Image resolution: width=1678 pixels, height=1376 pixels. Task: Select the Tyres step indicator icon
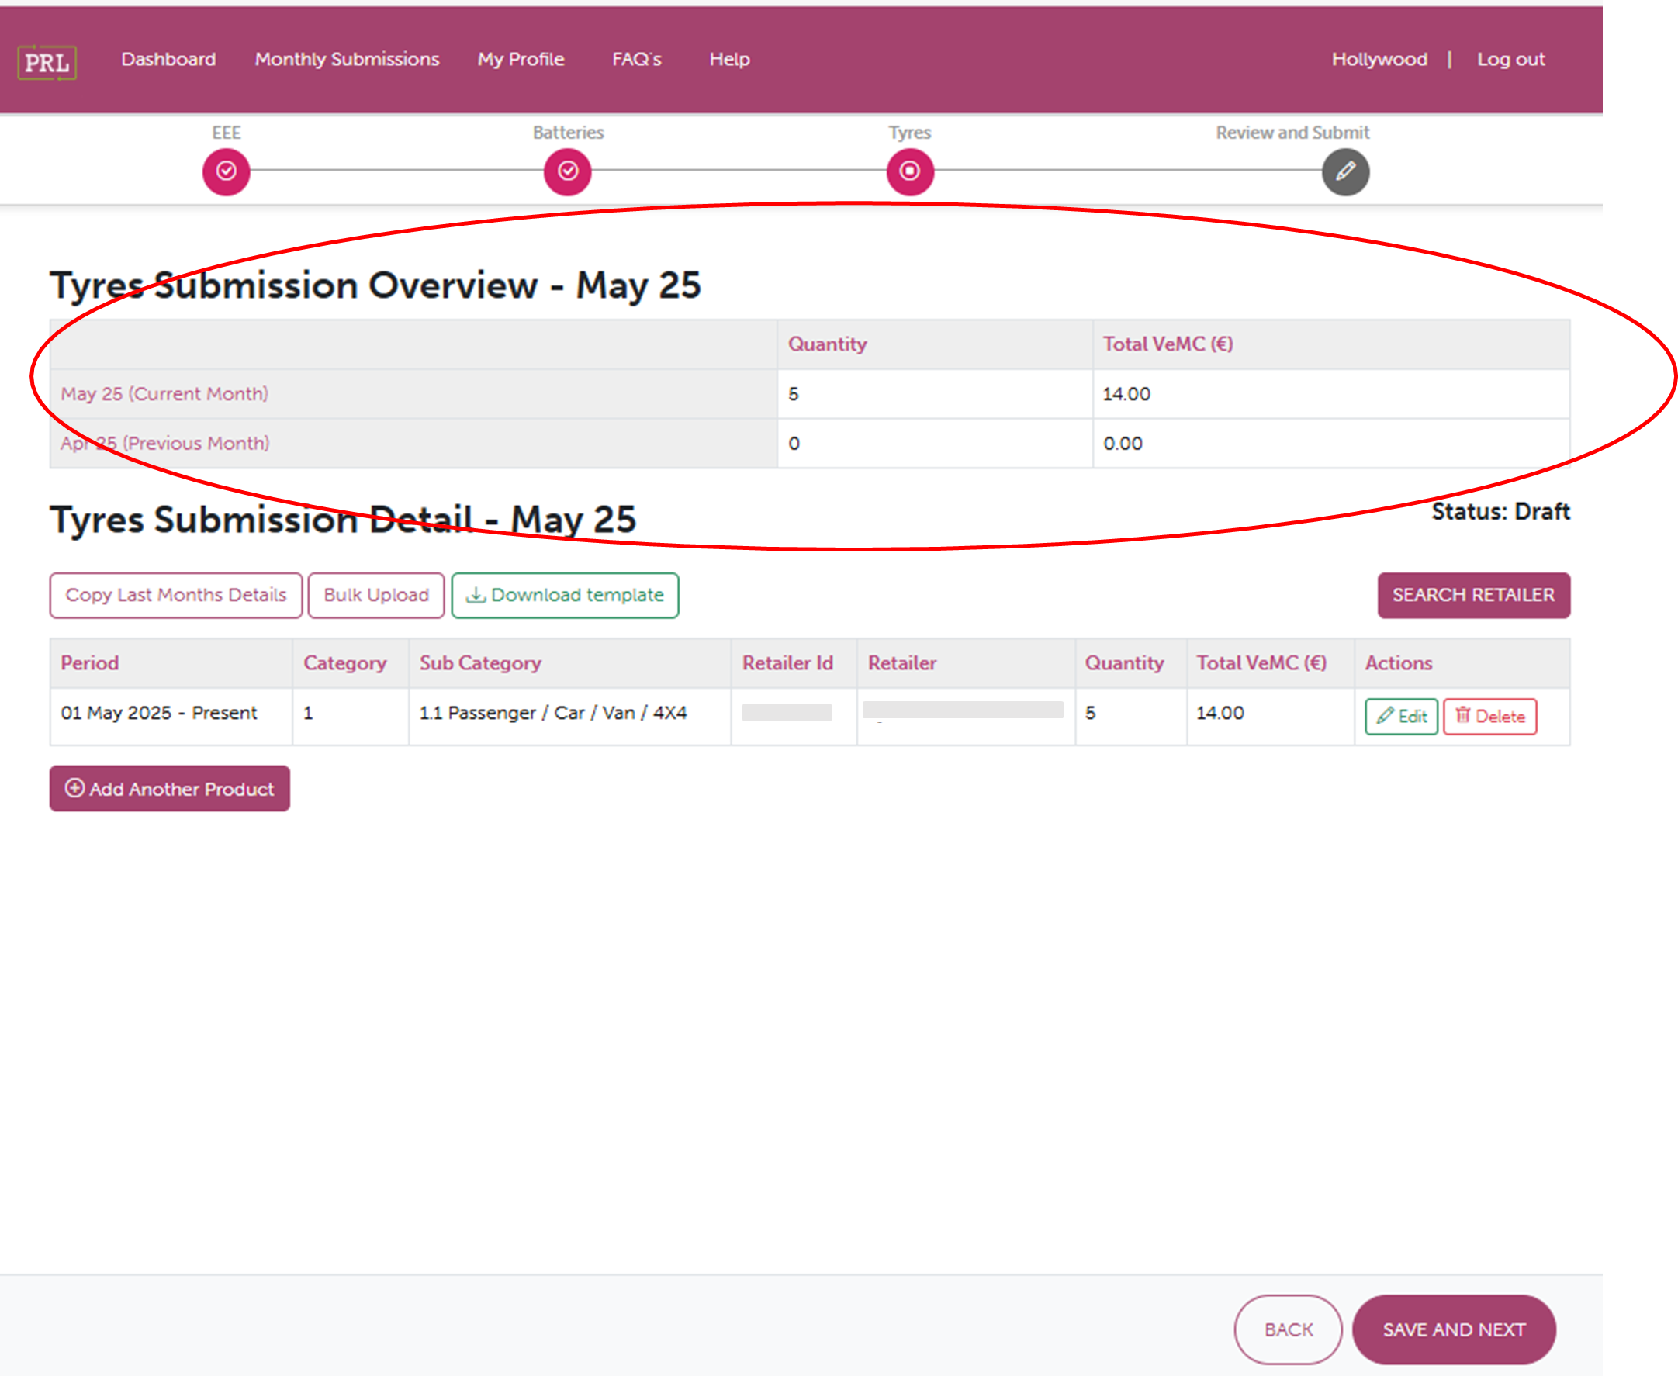(x=910, y=171)
